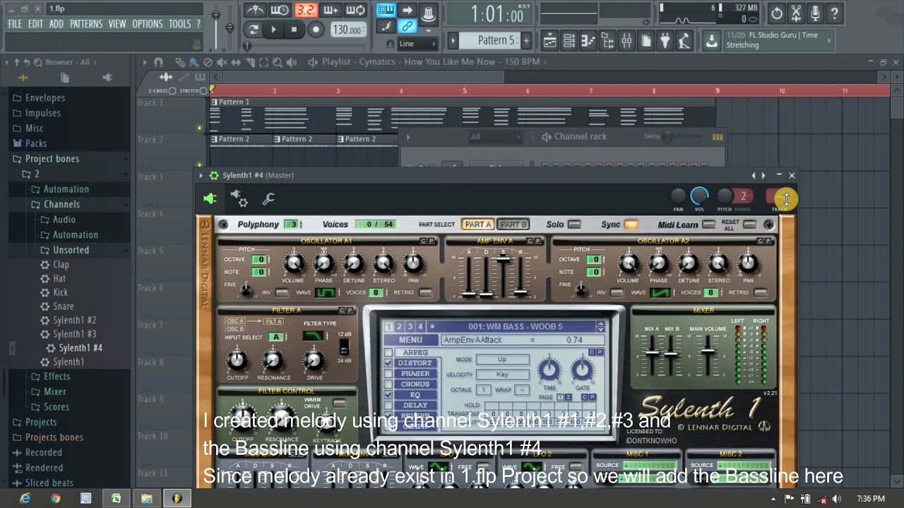Click the Main Volume mixer fader
This screenshot has height=508, width=904.
pyautogui.click(x=708, y=351)
